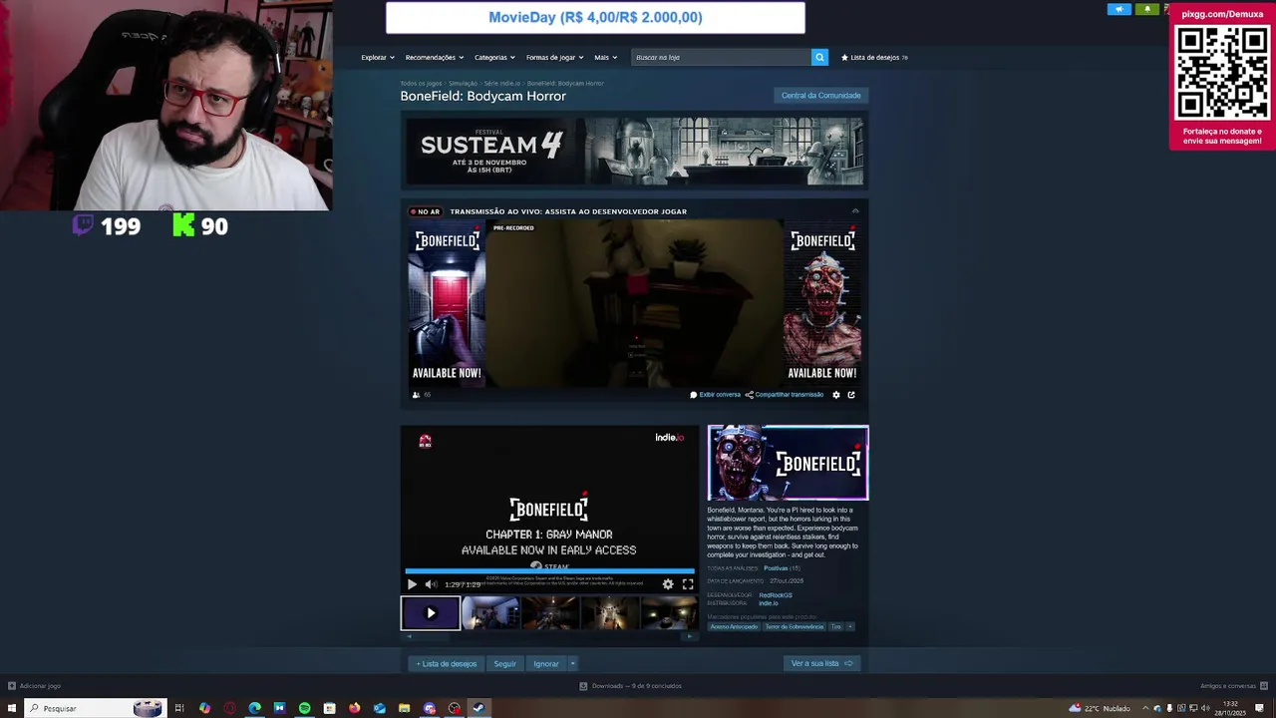Toggle trailer fullscreen mode
This screenshot has height=718, width=1276.
coord(688,584)
